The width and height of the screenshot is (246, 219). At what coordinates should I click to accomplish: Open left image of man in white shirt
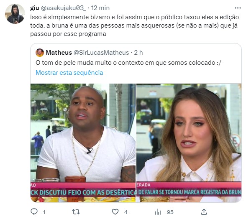coord(83,143)
